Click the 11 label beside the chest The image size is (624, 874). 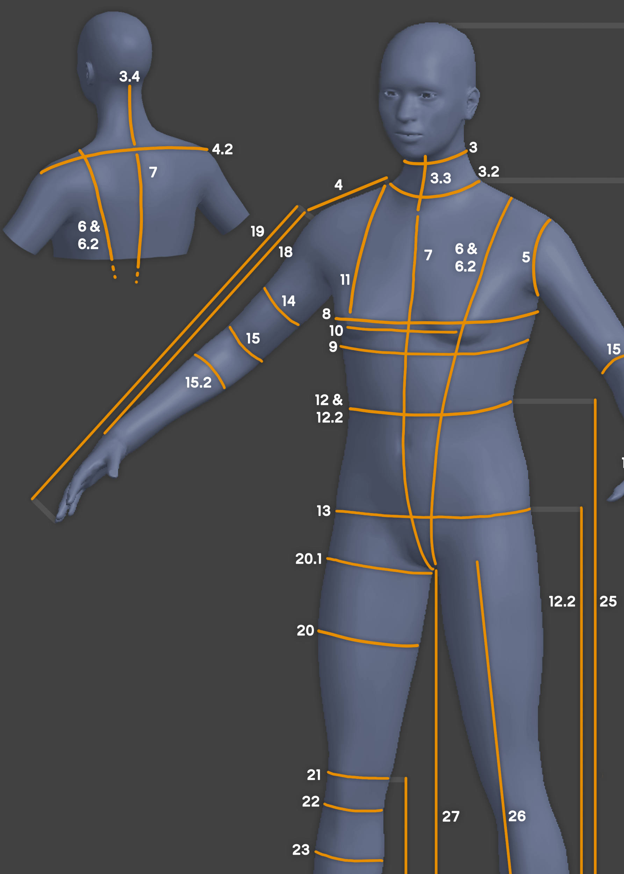tap(345, 280)
